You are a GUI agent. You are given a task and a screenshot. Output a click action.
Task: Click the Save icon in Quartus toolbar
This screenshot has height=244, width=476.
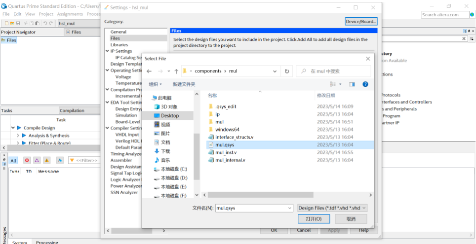18,23
